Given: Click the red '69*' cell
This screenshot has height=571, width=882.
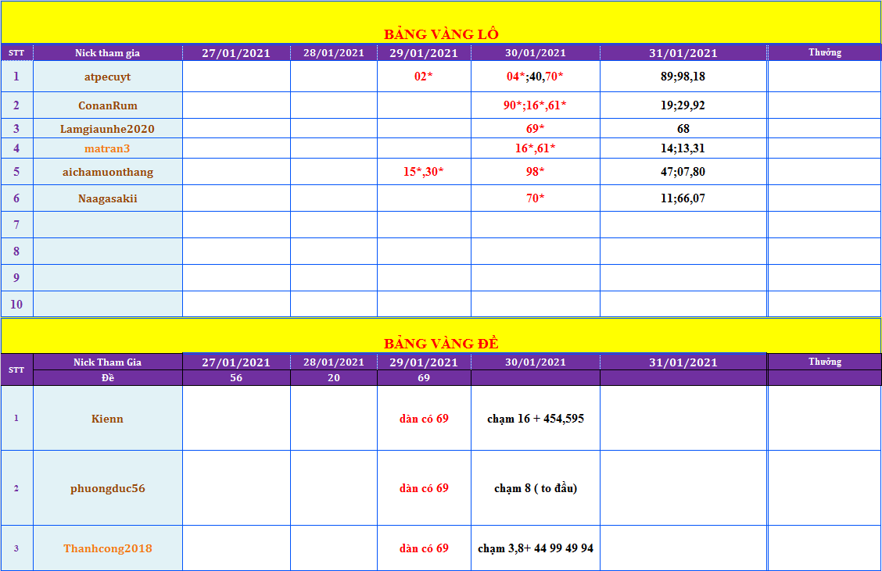Looking at the screenshot, I should click(535, 129).
